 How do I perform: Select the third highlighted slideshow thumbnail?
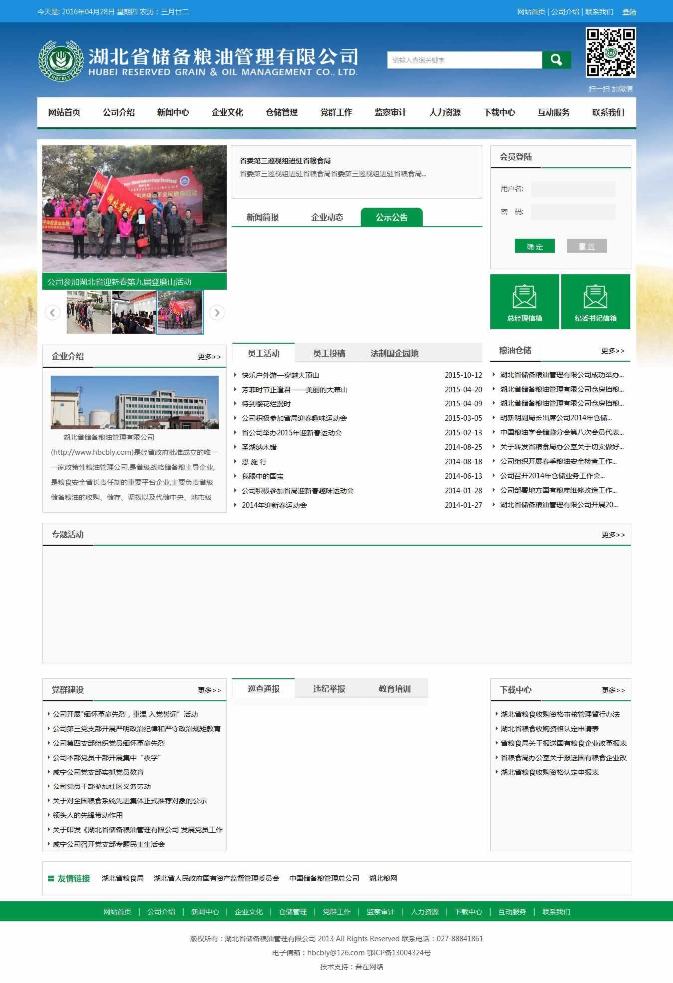pos(180,312)
